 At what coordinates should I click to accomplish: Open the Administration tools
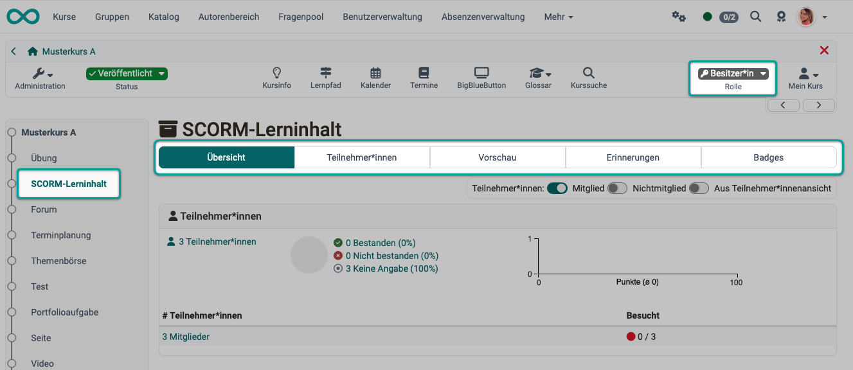pyautogui.click(x=40, y=78)
